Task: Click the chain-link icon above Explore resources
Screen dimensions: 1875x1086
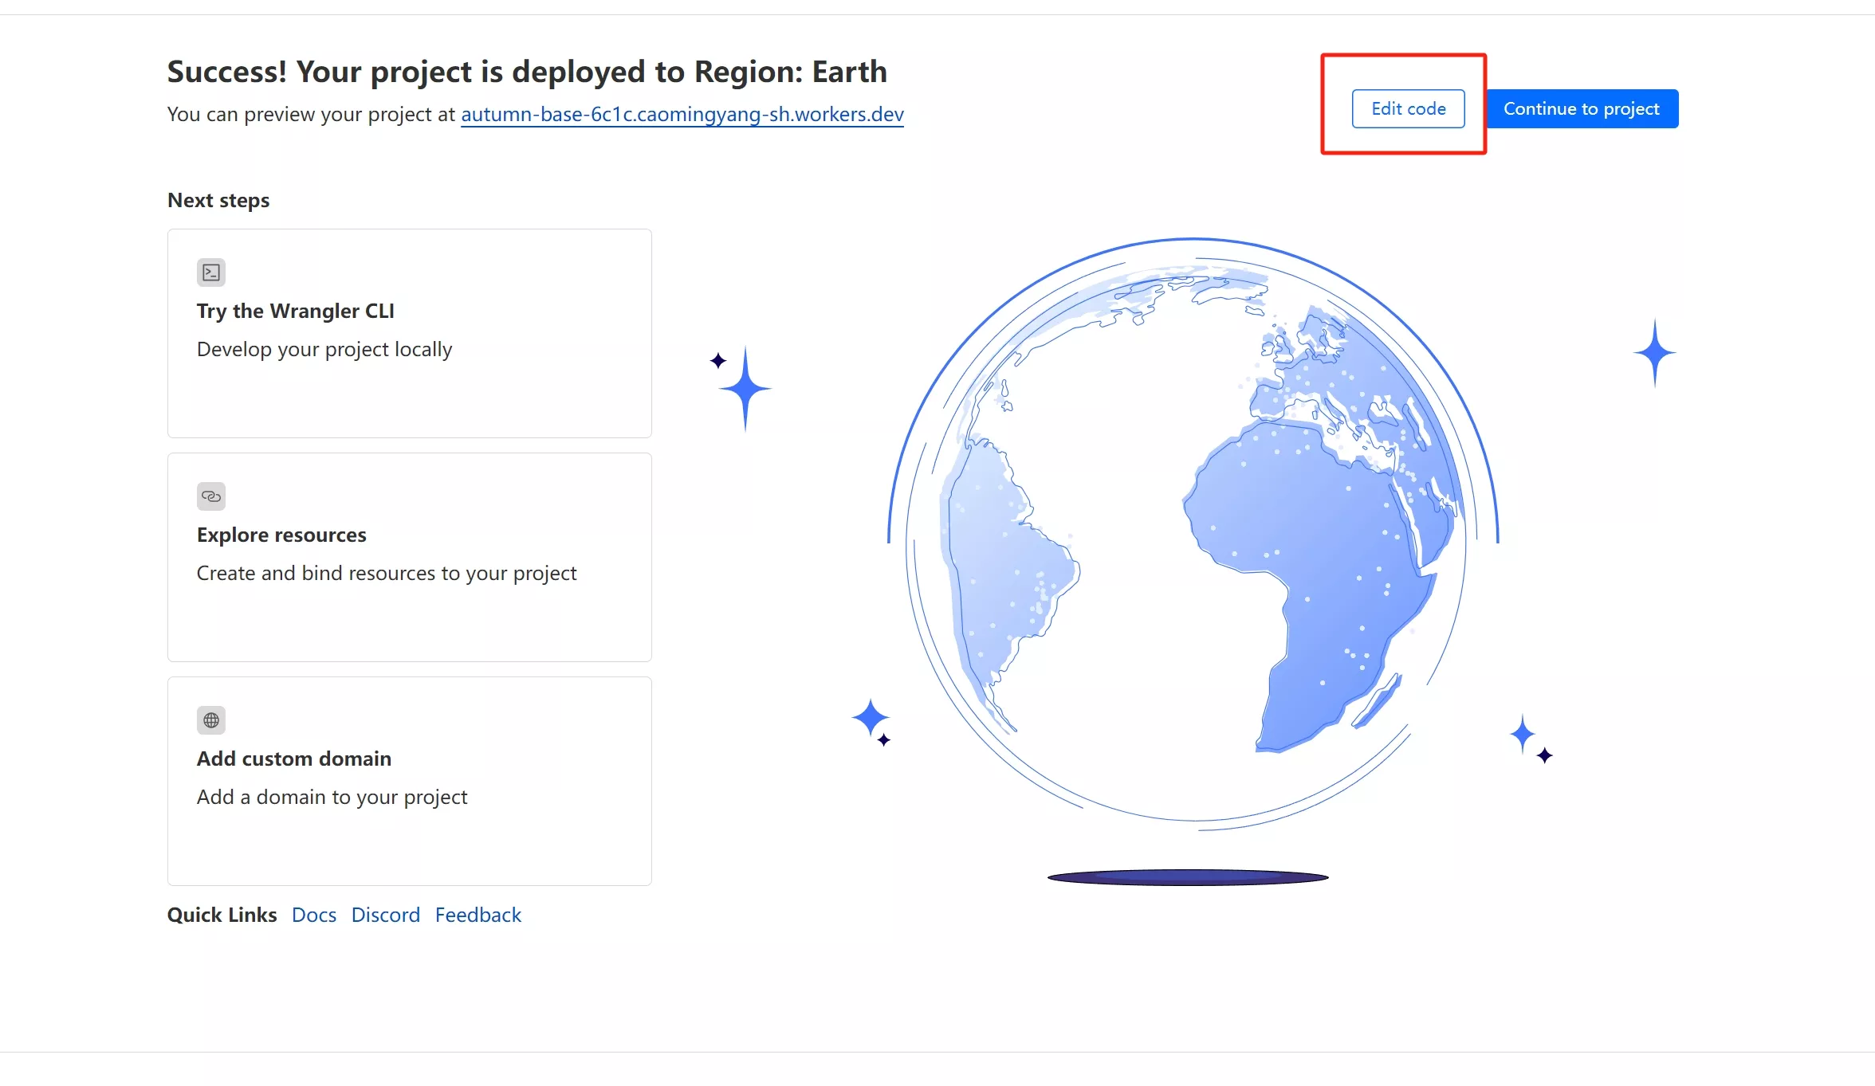Action: click(x=211, y=496)
